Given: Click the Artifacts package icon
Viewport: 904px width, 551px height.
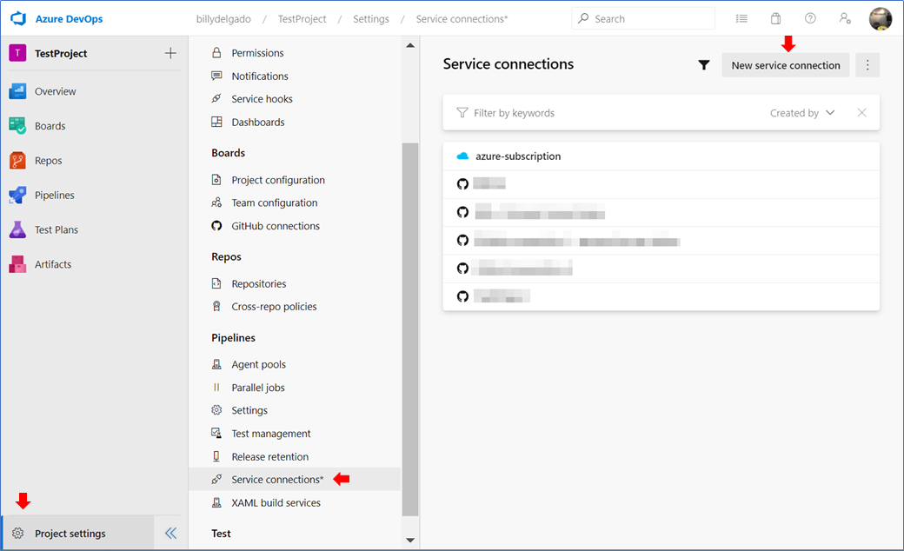Looking at the screenshot, I should pyautogui.click(x=17, y=264).
